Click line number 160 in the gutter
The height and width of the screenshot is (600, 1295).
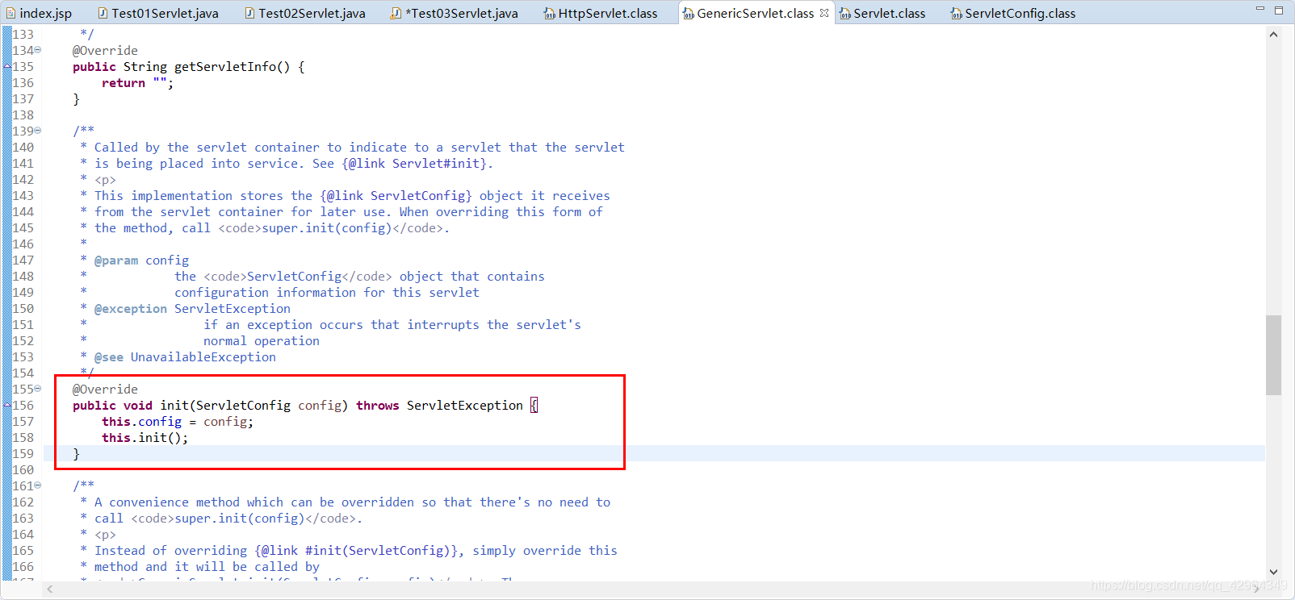coord(23,470)
